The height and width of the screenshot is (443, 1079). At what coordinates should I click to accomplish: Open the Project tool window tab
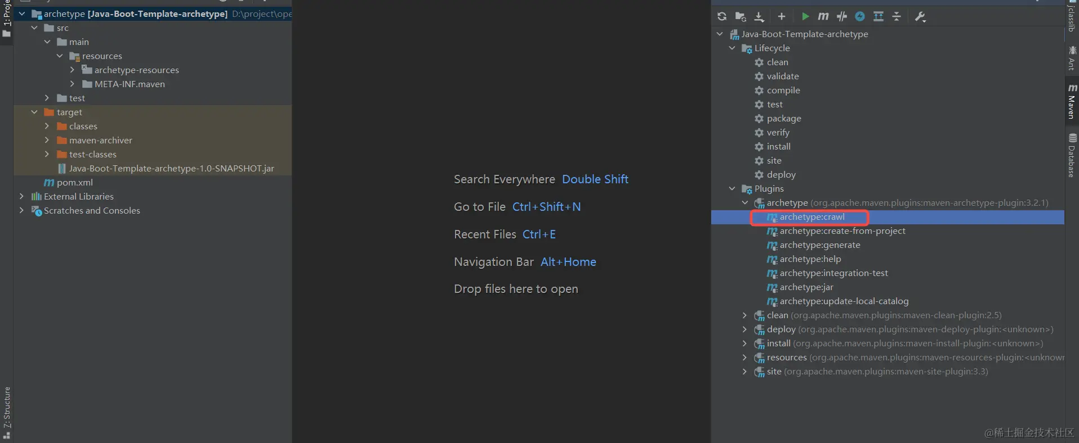(7, 20)
